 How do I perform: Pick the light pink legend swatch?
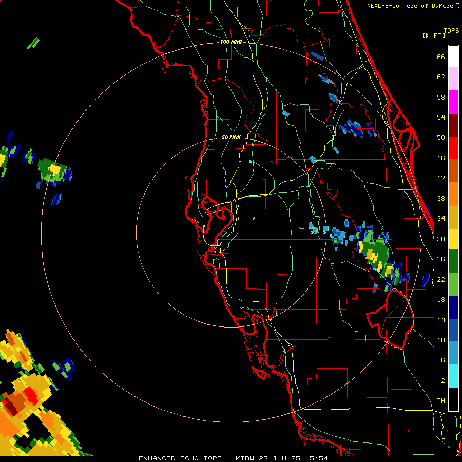coord(453,79)
